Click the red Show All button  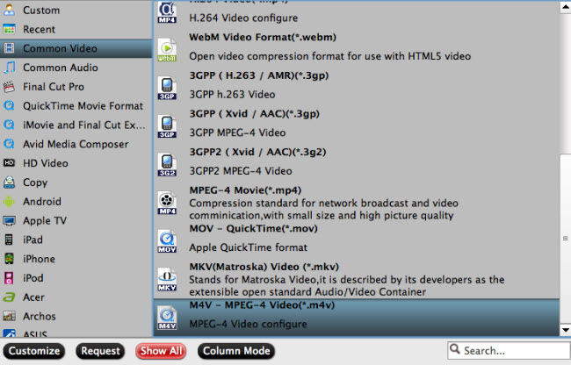pyautogui.click(x=161, y=351)
